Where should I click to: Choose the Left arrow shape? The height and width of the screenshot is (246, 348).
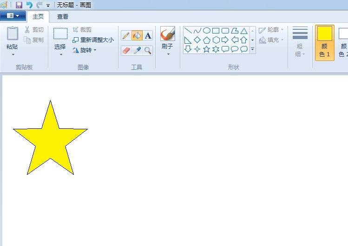point(235,40)
